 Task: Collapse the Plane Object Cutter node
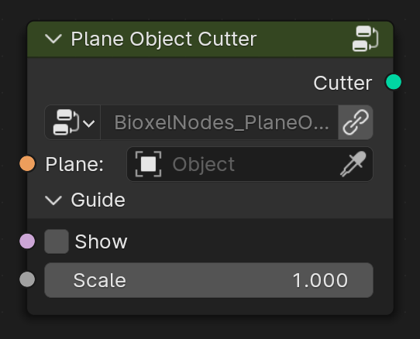tap(53, 39)
